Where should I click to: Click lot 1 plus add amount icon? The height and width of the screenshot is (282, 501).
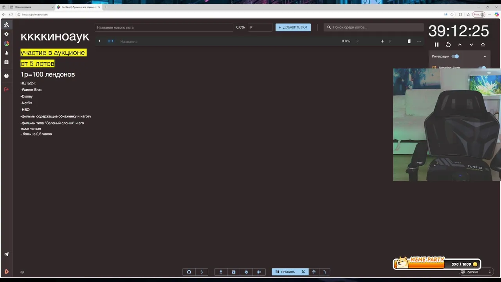[382, 41]
